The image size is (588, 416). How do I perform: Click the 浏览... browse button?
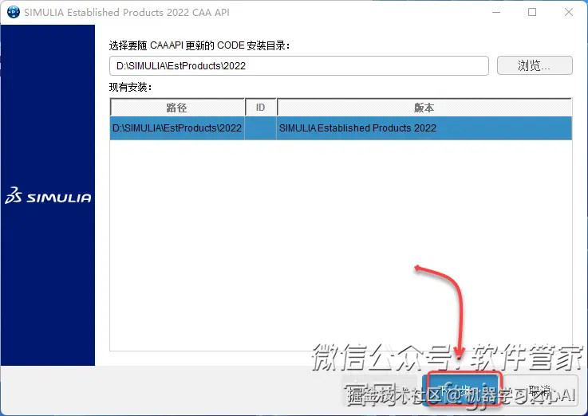pos(535,65)
